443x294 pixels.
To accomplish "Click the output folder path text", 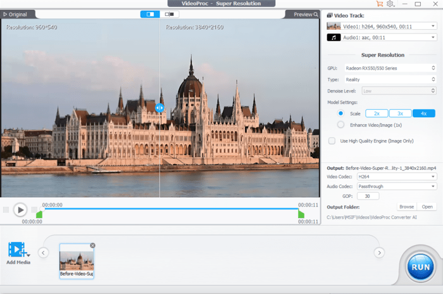I will point(371,217).
